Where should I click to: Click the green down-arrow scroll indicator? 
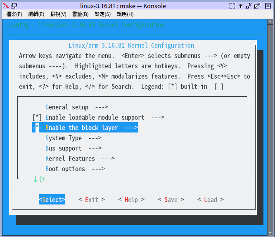click(36, 179)
